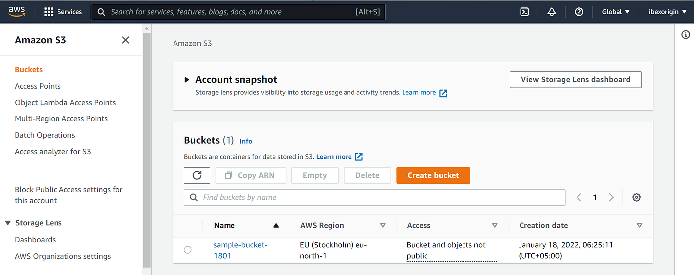Close the Amazon S3 sidebar

[x=126, y=40]
